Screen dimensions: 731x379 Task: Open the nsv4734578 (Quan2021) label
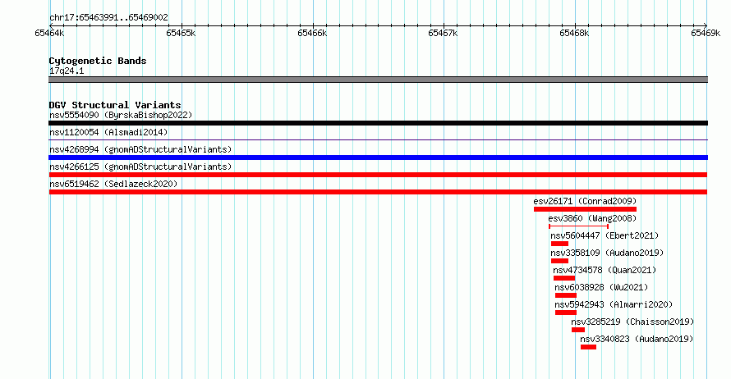coord(605,270)
